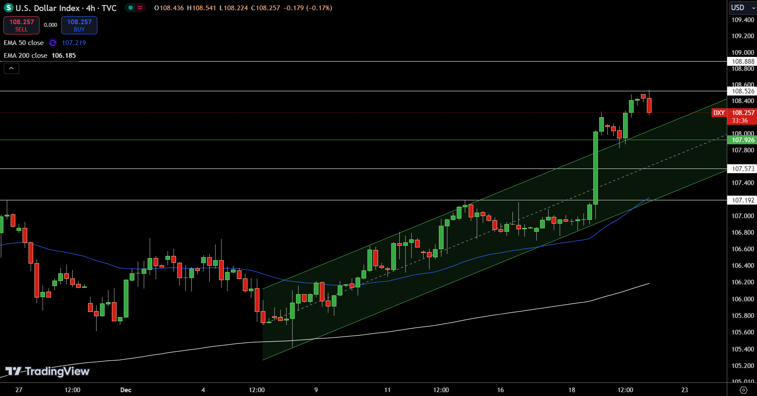This screenshot has height=396, width=757.
Task: Click the 108.526 horizontal line price label
Action: coord(743,91)
